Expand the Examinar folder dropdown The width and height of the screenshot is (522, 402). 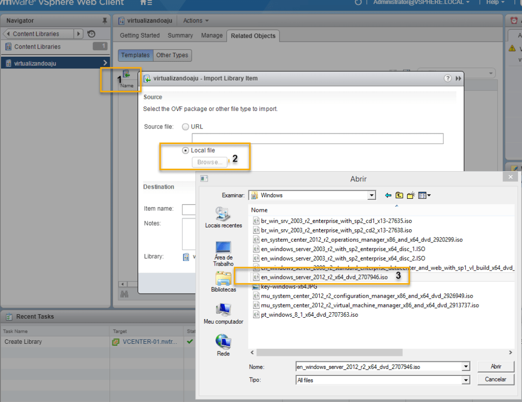tap(371, 195)
